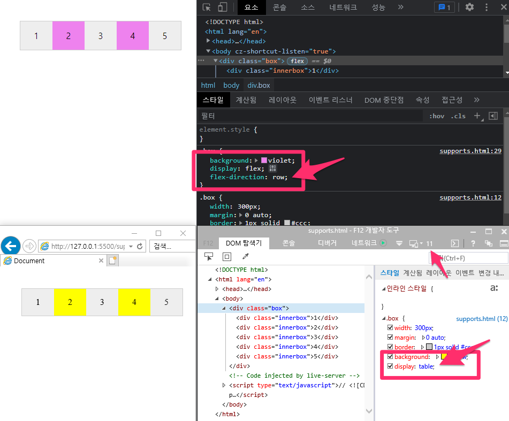Uncheck the background property checkbox in F12
Viewport: 509px width, 421px height.
pyautogui.click(x=390, y=356)
